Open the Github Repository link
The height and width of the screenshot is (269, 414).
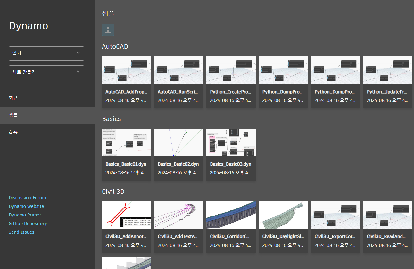[28, 224]
